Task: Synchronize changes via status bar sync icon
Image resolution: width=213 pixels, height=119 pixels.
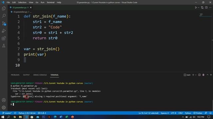Action: click(x=15, y=113)
